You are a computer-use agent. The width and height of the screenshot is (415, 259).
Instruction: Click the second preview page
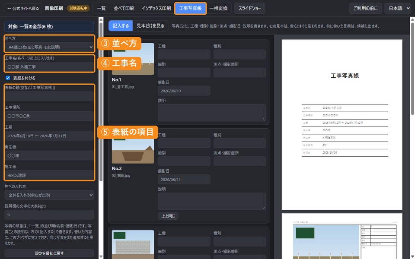click(342, 236)
